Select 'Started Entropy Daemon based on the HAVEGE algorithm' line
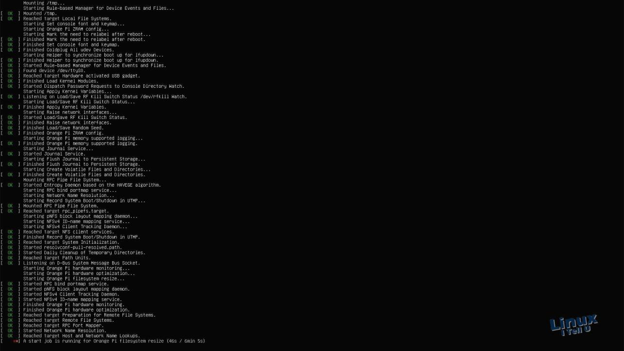 [92, 185]
